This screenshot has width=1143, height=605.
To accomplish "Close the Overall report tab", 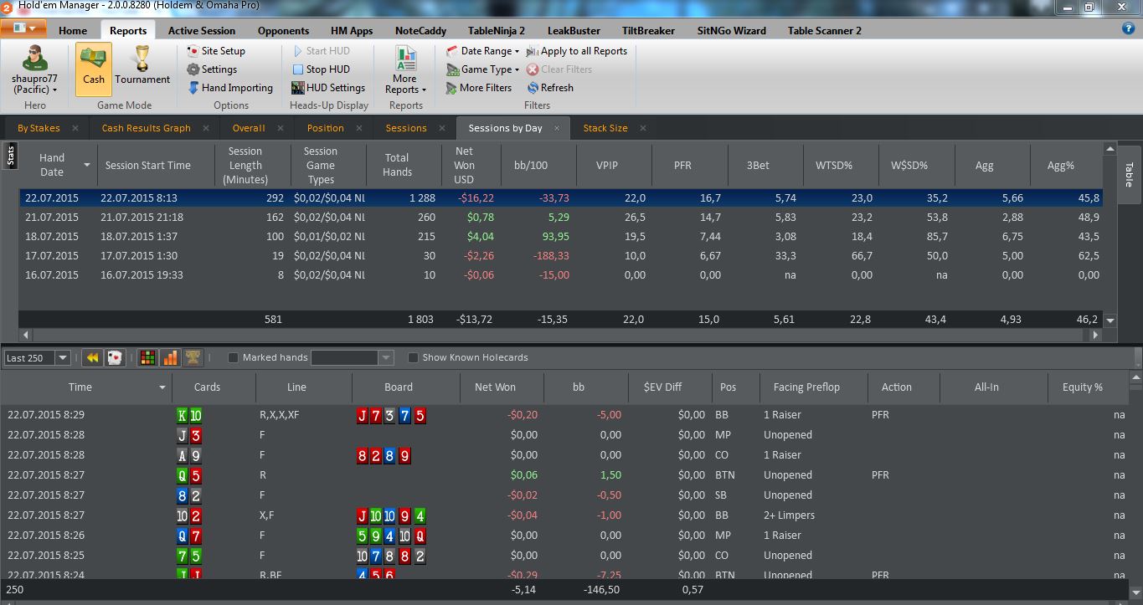I will (281, 128).
